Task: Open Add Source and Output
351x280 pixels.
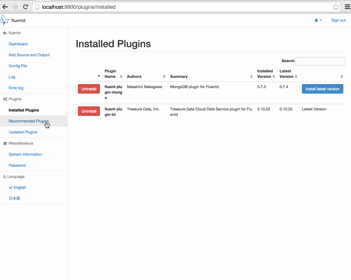Action: pyautogui.click(x=29, y=55)
